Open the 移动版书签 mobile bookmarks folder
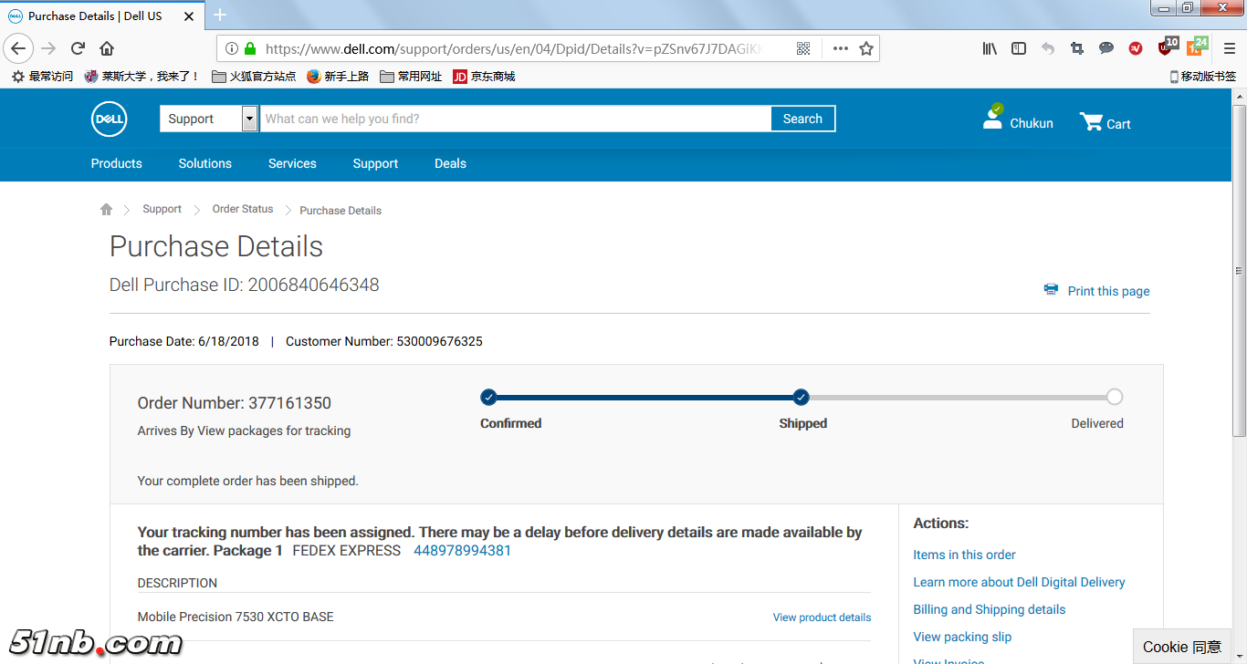The image size is (1247, 664). 1202,77
